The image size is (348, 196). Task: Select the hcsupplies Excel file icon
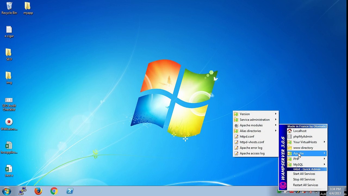[x=9, y=148]
